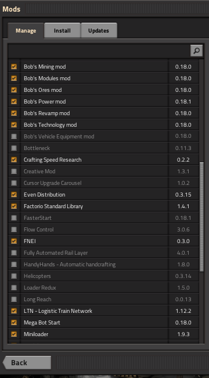Screen dimensions: 209x378
Task: Enable Bob's Vehicle Equipment mod checkbox
Action: click(14, 137)
